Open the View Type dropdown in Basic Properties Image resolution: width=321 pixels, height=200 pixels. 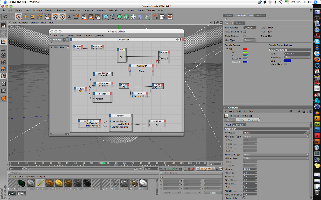[298, 57]
